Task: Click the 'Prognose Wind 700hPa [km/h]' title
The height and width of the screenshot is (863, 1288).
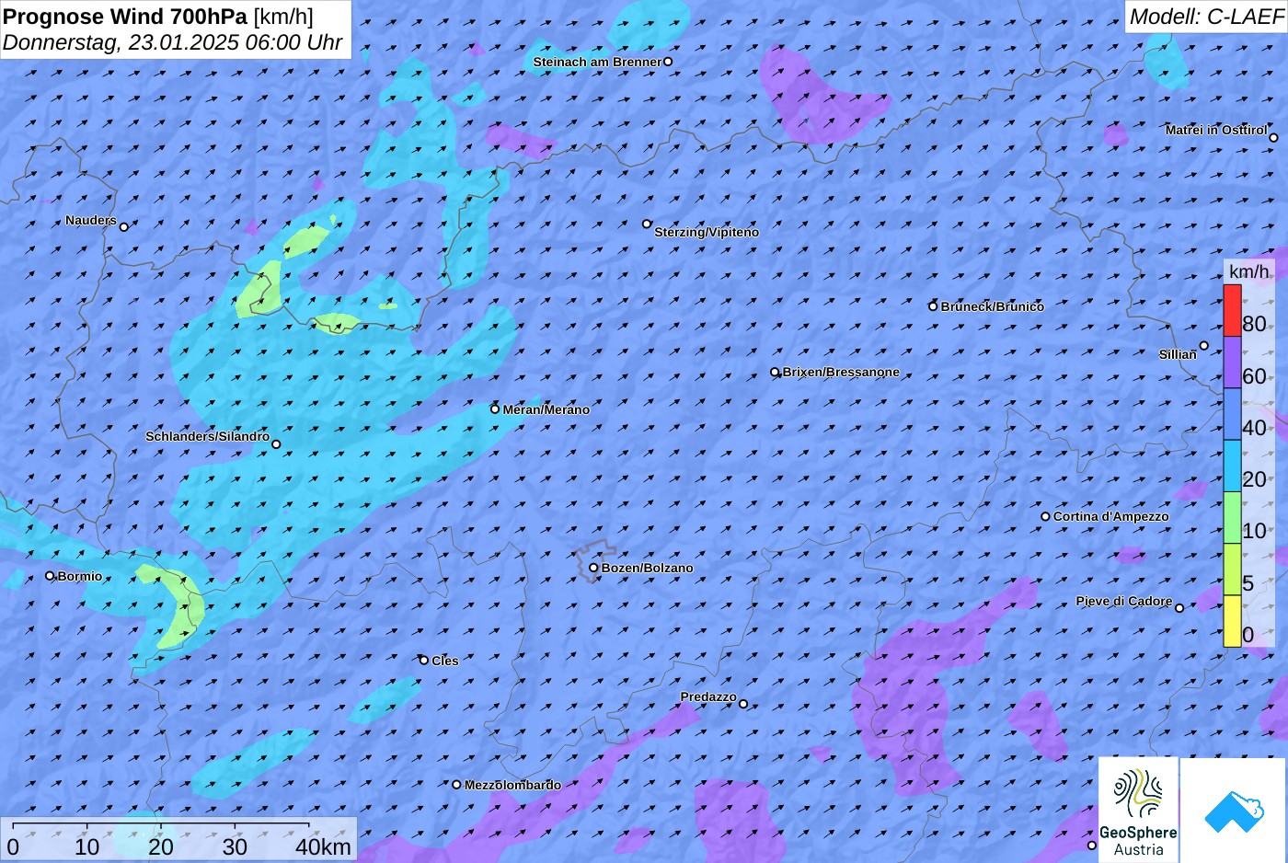Action: (x=158, y=17)
